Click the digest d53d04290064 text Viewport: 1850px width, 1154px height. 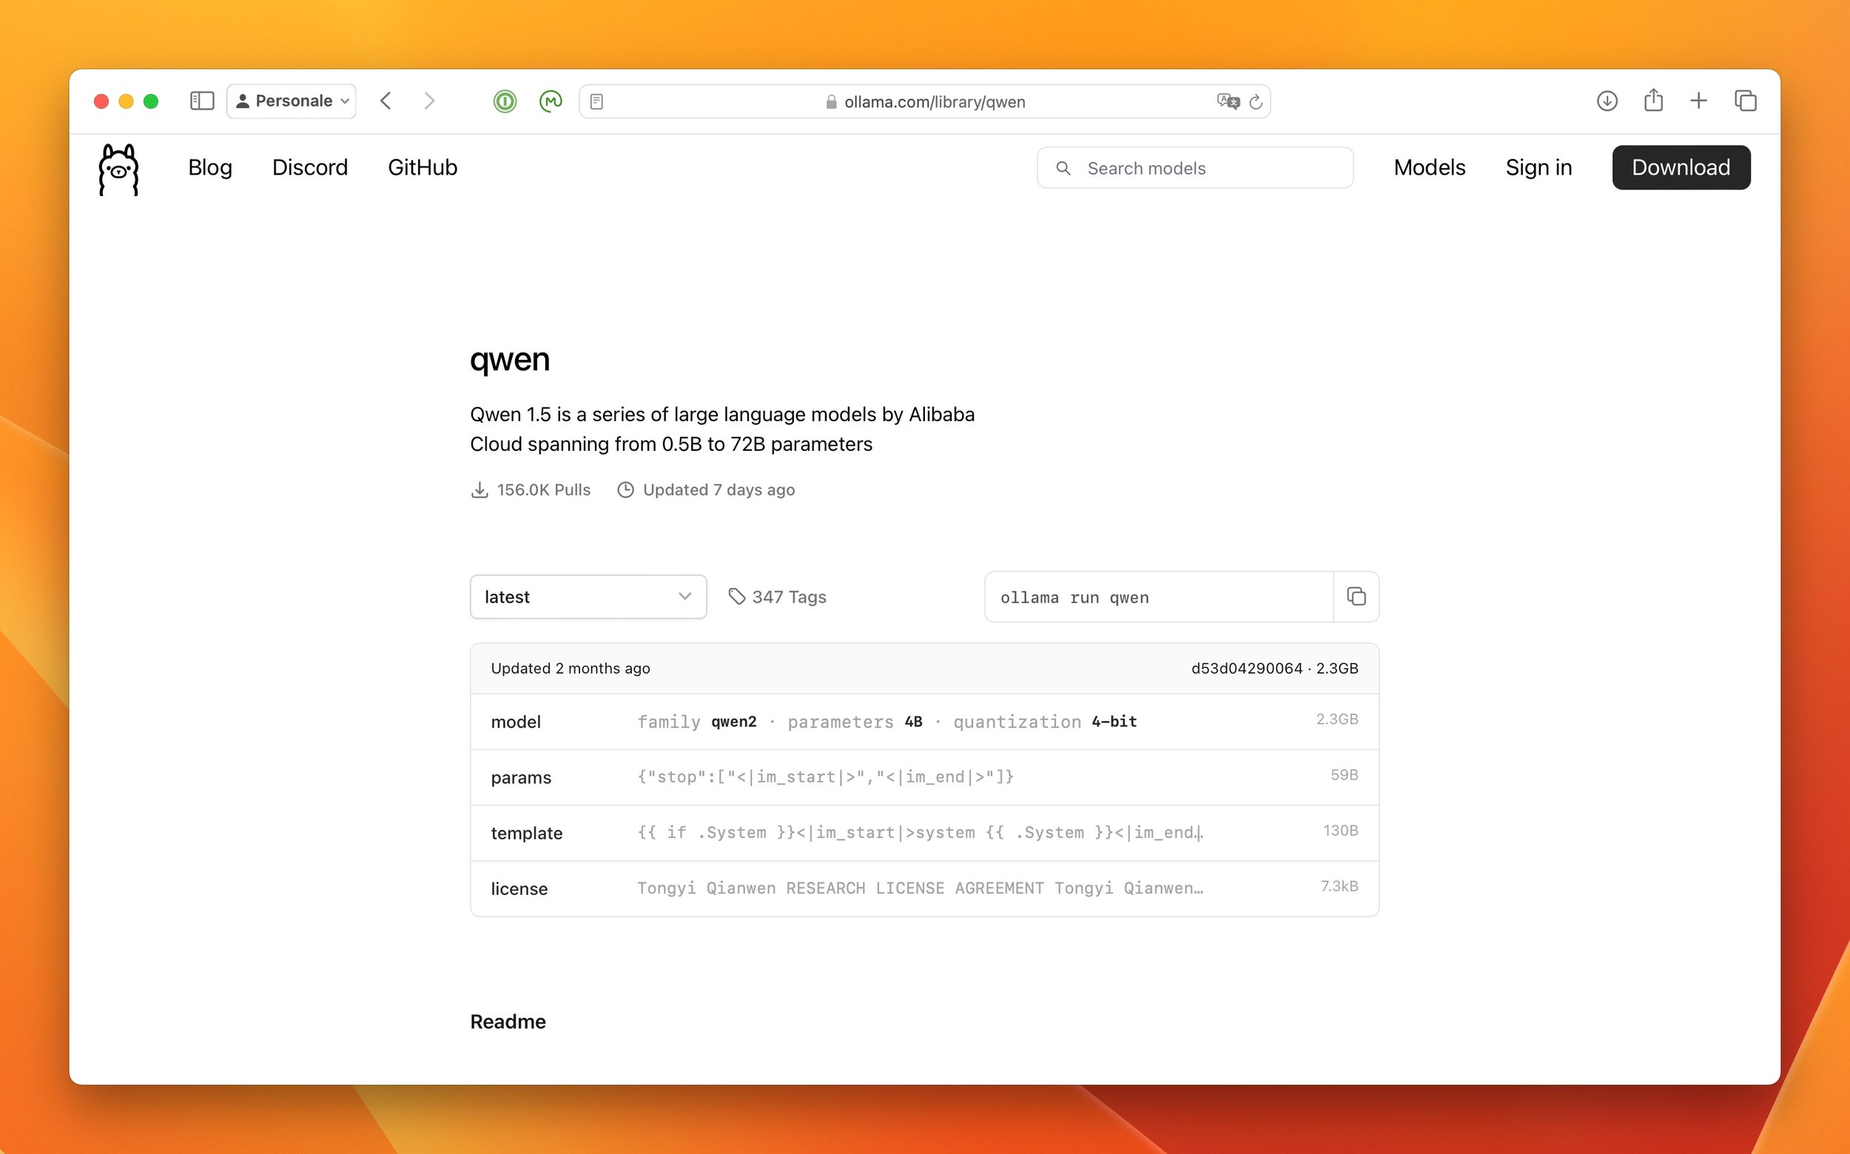click(x=1247, y=668)
